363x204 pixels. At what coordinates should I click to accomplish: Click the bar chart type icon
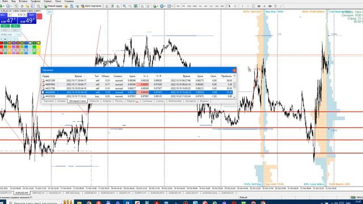107,6
